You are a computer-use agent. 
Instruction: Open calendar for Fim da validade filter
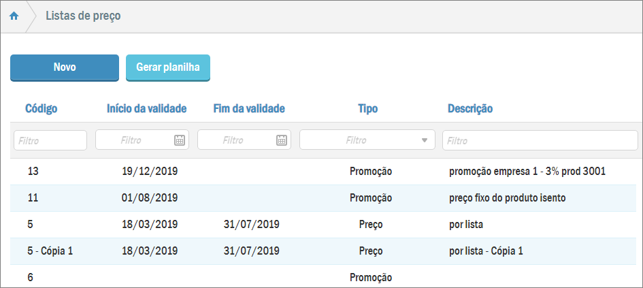(282, 140)
